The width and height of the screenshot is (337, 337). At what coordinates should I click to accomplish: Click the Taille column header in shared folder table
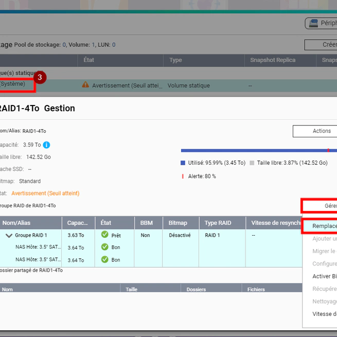(150, 288)
